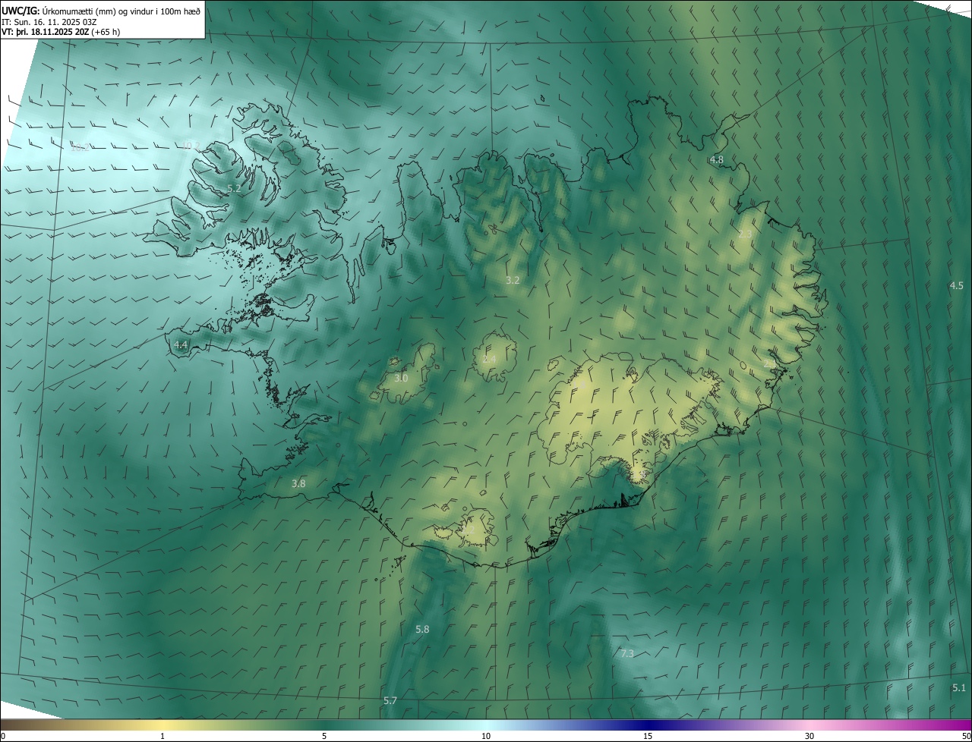Click the precipitation colorbar legend strip
The width and height of the screenshot is (972, 742).
coord(486,725)
